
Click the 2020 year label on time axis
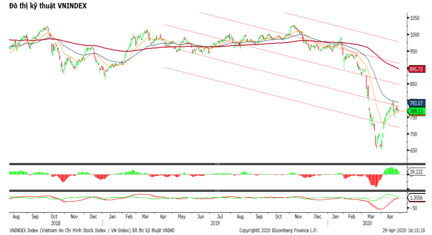coord(367,223)
